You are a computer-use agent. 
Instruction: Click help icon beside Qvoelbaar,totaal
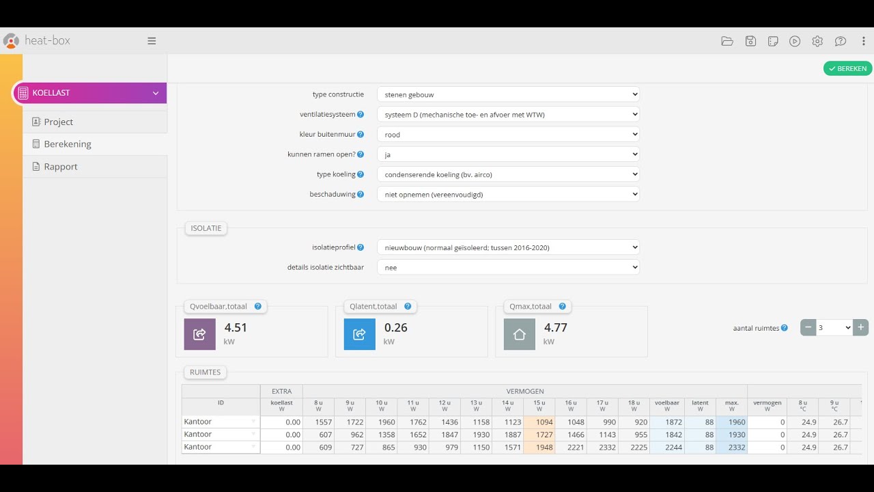coord(258,306)
